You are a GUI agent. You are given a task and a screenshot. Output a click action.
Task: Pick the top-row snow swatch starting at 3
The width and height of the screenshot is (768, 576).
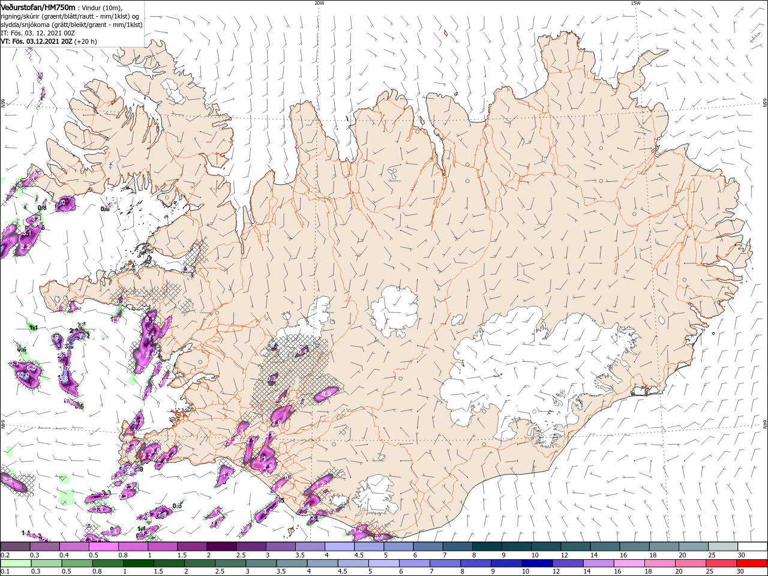click(280, 547)
